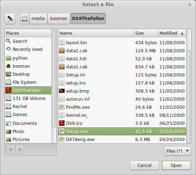Go to the root drive path icon

point(25,19)
